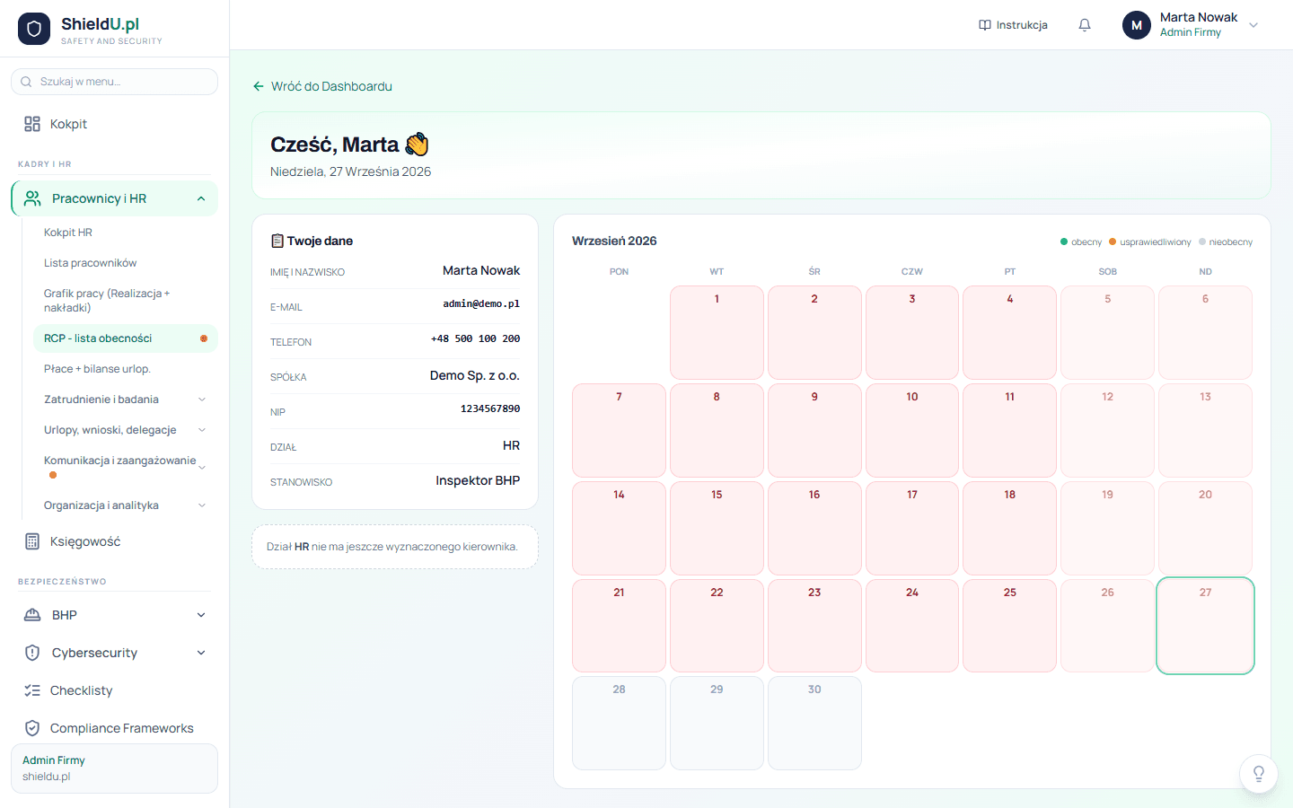Image resolution: width=1293 pixels, height=808 pixels.
Task: Click the Kokpit dashboard grid icon
Action: coord(32,124)
